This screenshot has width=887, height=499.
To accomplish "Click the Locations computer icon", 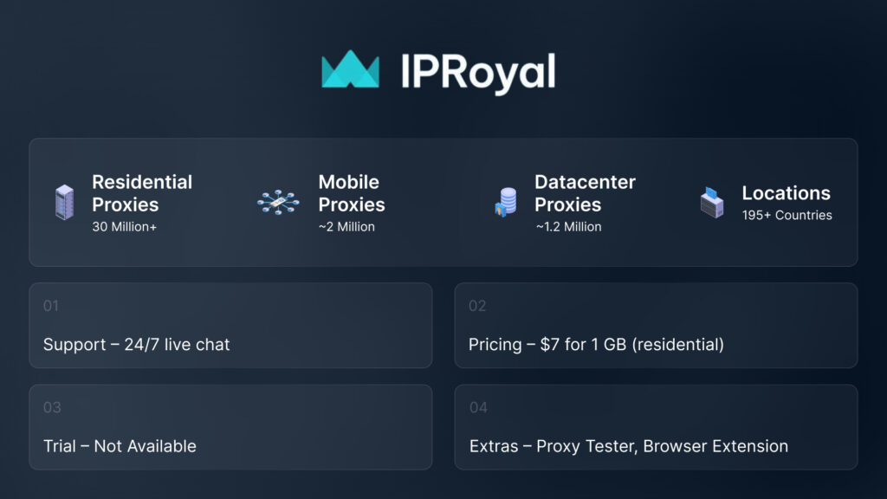I will [x=711, y=202].
